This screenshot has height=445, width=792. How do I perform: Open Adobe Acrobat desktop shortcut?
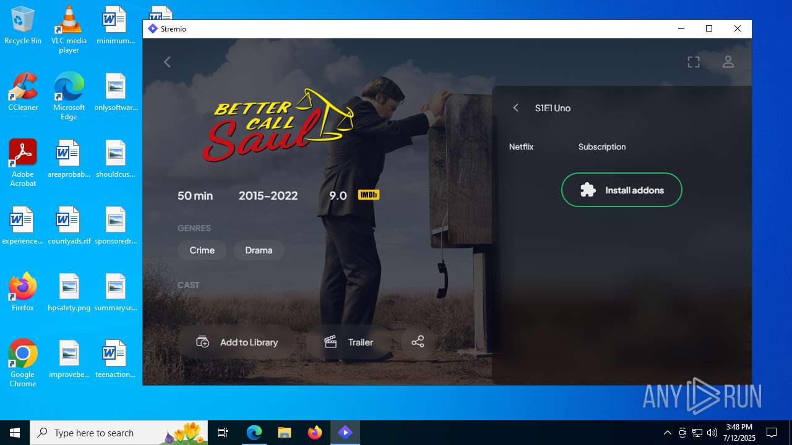tap(23, 163)
